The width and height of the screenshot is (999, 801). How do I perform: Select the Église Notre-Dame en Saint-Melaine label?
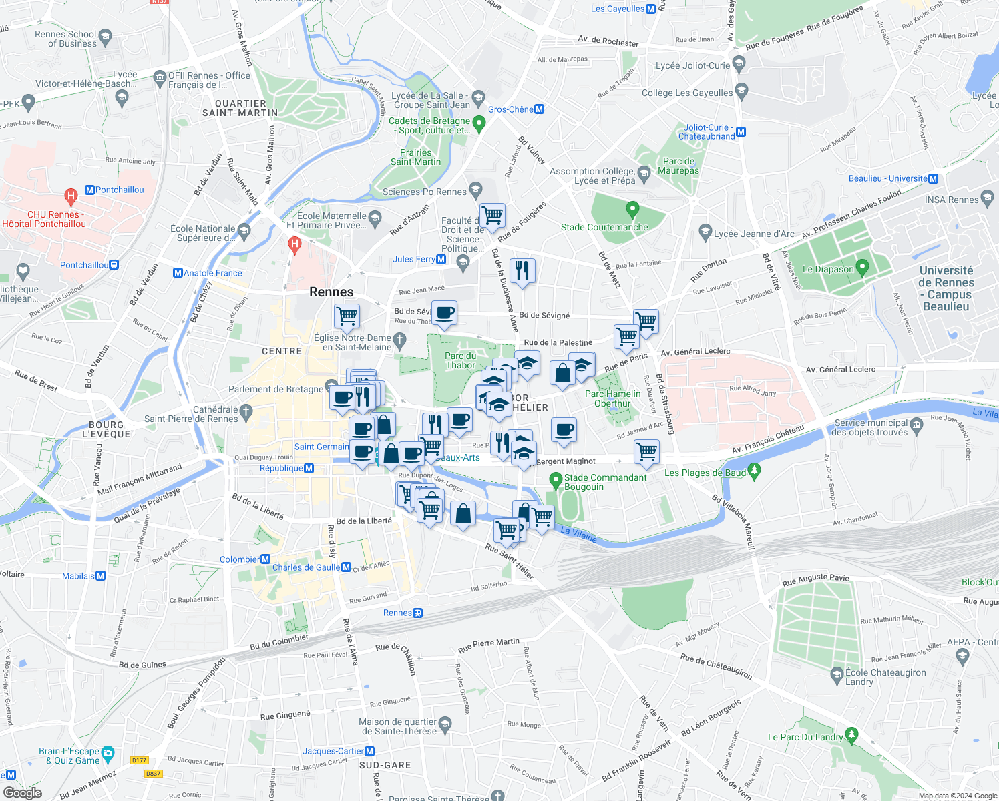[x=353, y=342]
